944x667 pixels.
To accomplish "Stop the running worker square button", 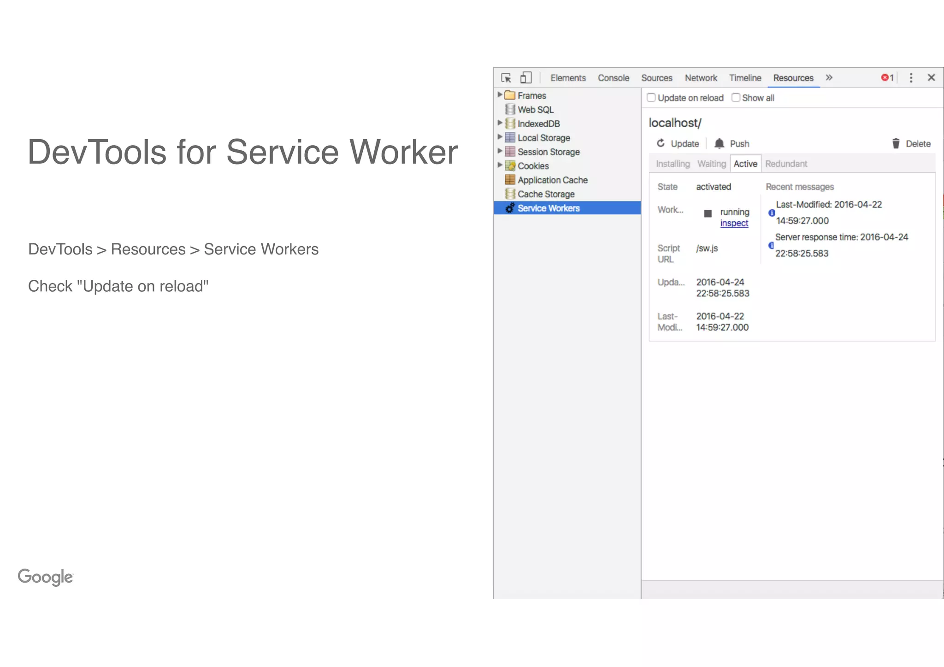I will pos(708,213).
